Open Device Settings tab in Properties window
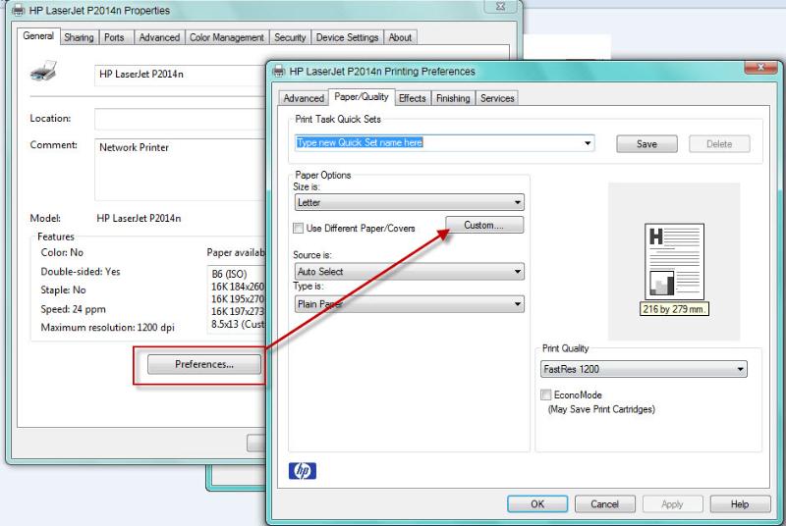 pyautogui.click(x=347, y=37)
